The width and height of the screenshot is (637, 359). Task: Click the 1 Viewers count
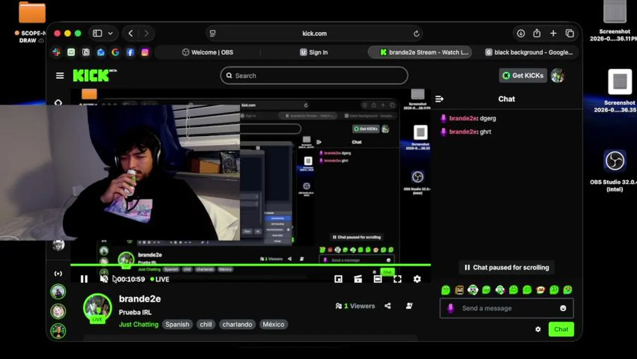355,306
